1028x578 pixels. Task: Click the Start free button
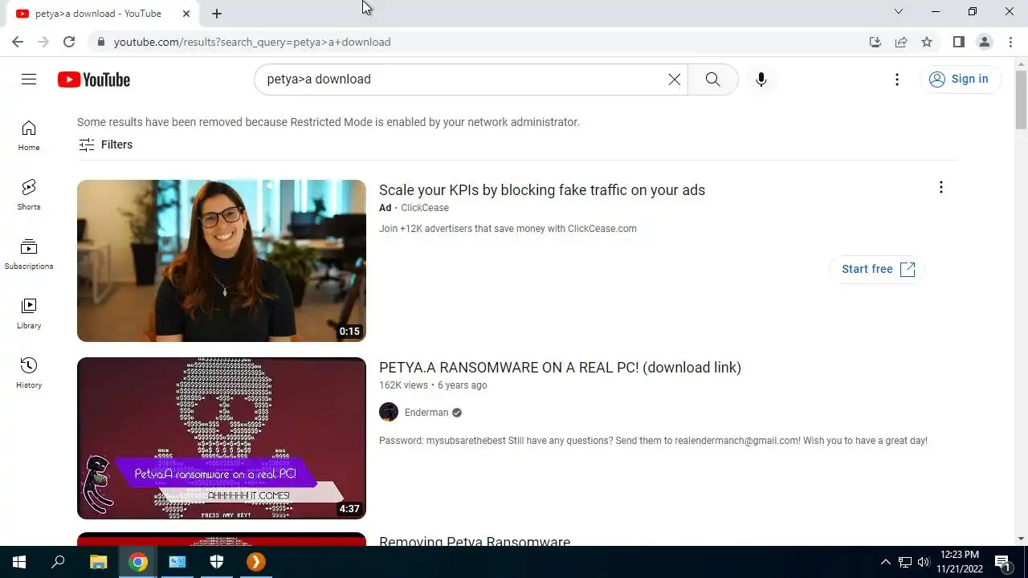pyautogui.click(x=878, y=269)
